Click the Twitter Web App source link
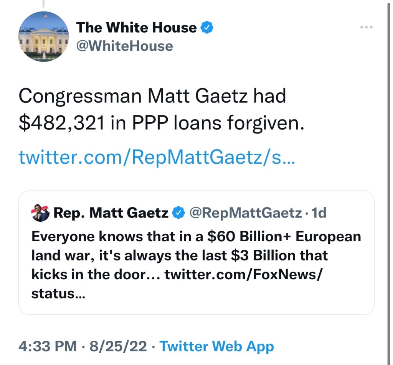Viewport: 393px width, 365px height. [216, 346]
